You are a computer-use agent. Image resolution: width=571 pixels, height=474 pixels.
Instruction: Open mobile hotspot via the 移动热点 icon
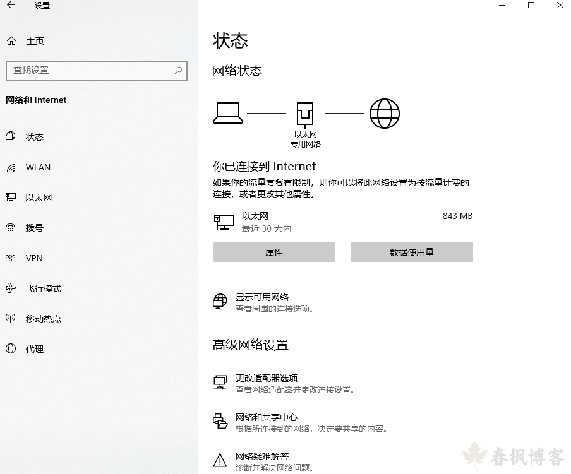click(x=13, y=319)
